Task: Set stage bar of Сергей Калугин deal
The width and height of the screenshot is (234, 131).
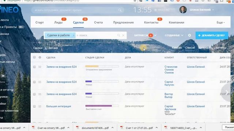Action: 102,82
